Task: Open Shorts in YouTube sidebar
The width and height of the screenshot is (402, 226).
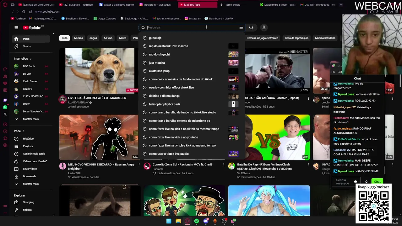Action: [x=30, y=46]
